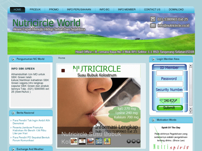The width and height of the screenshot is (202, 151).
Task: Click arrow icon beside Motivation Words
Action: coord(154,120)
